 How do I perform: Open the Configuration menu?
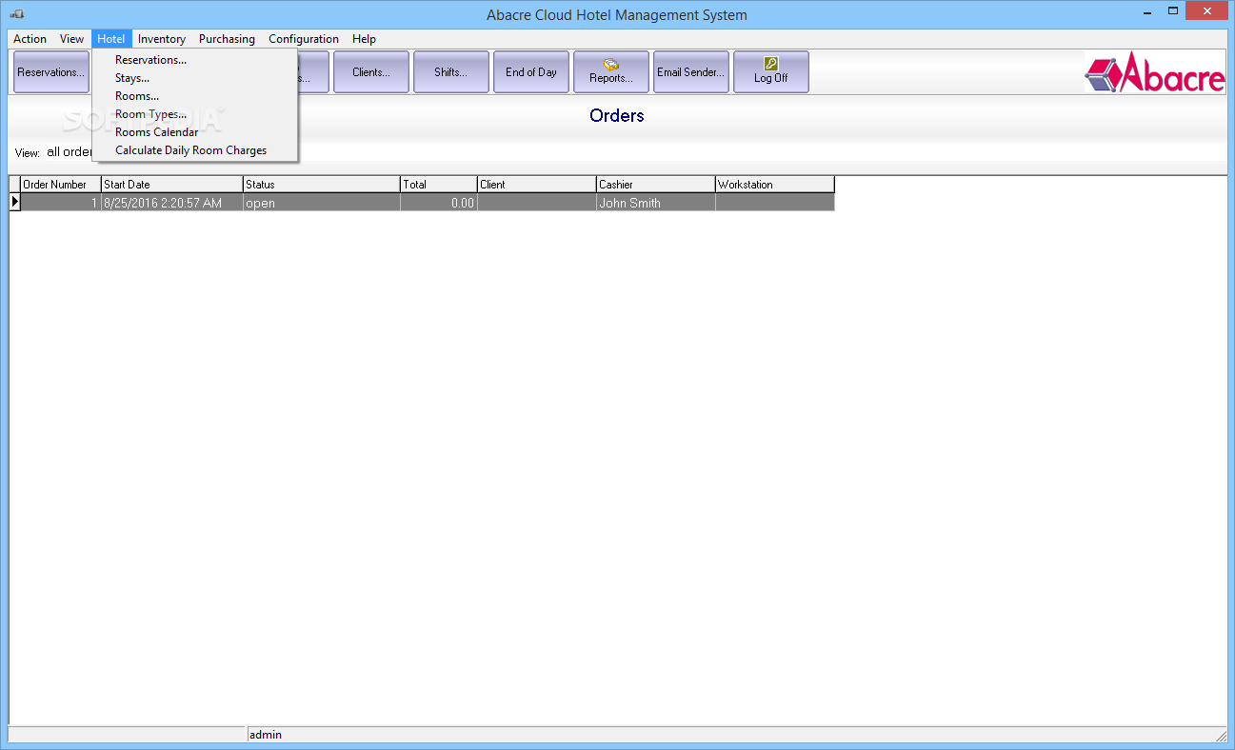(304, 39)
